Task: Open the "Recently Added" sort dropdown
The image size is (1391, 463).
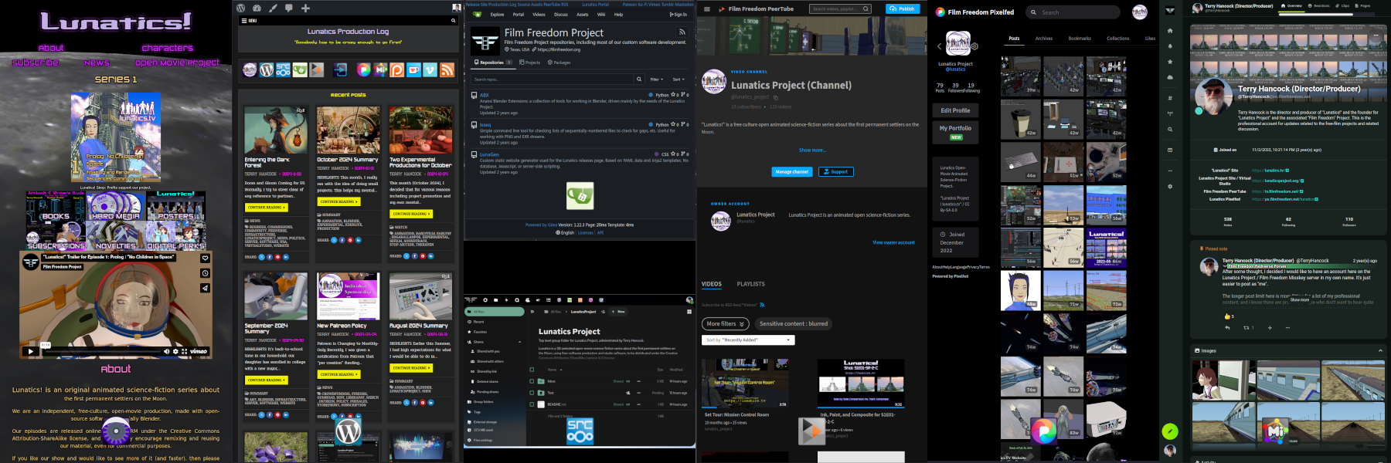Action: pyautogui.click(x=748, y=340)
